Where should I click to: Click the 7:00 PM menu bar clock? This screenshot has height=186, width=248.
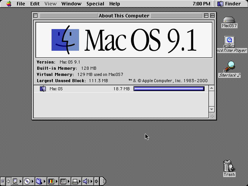point(201,3)
